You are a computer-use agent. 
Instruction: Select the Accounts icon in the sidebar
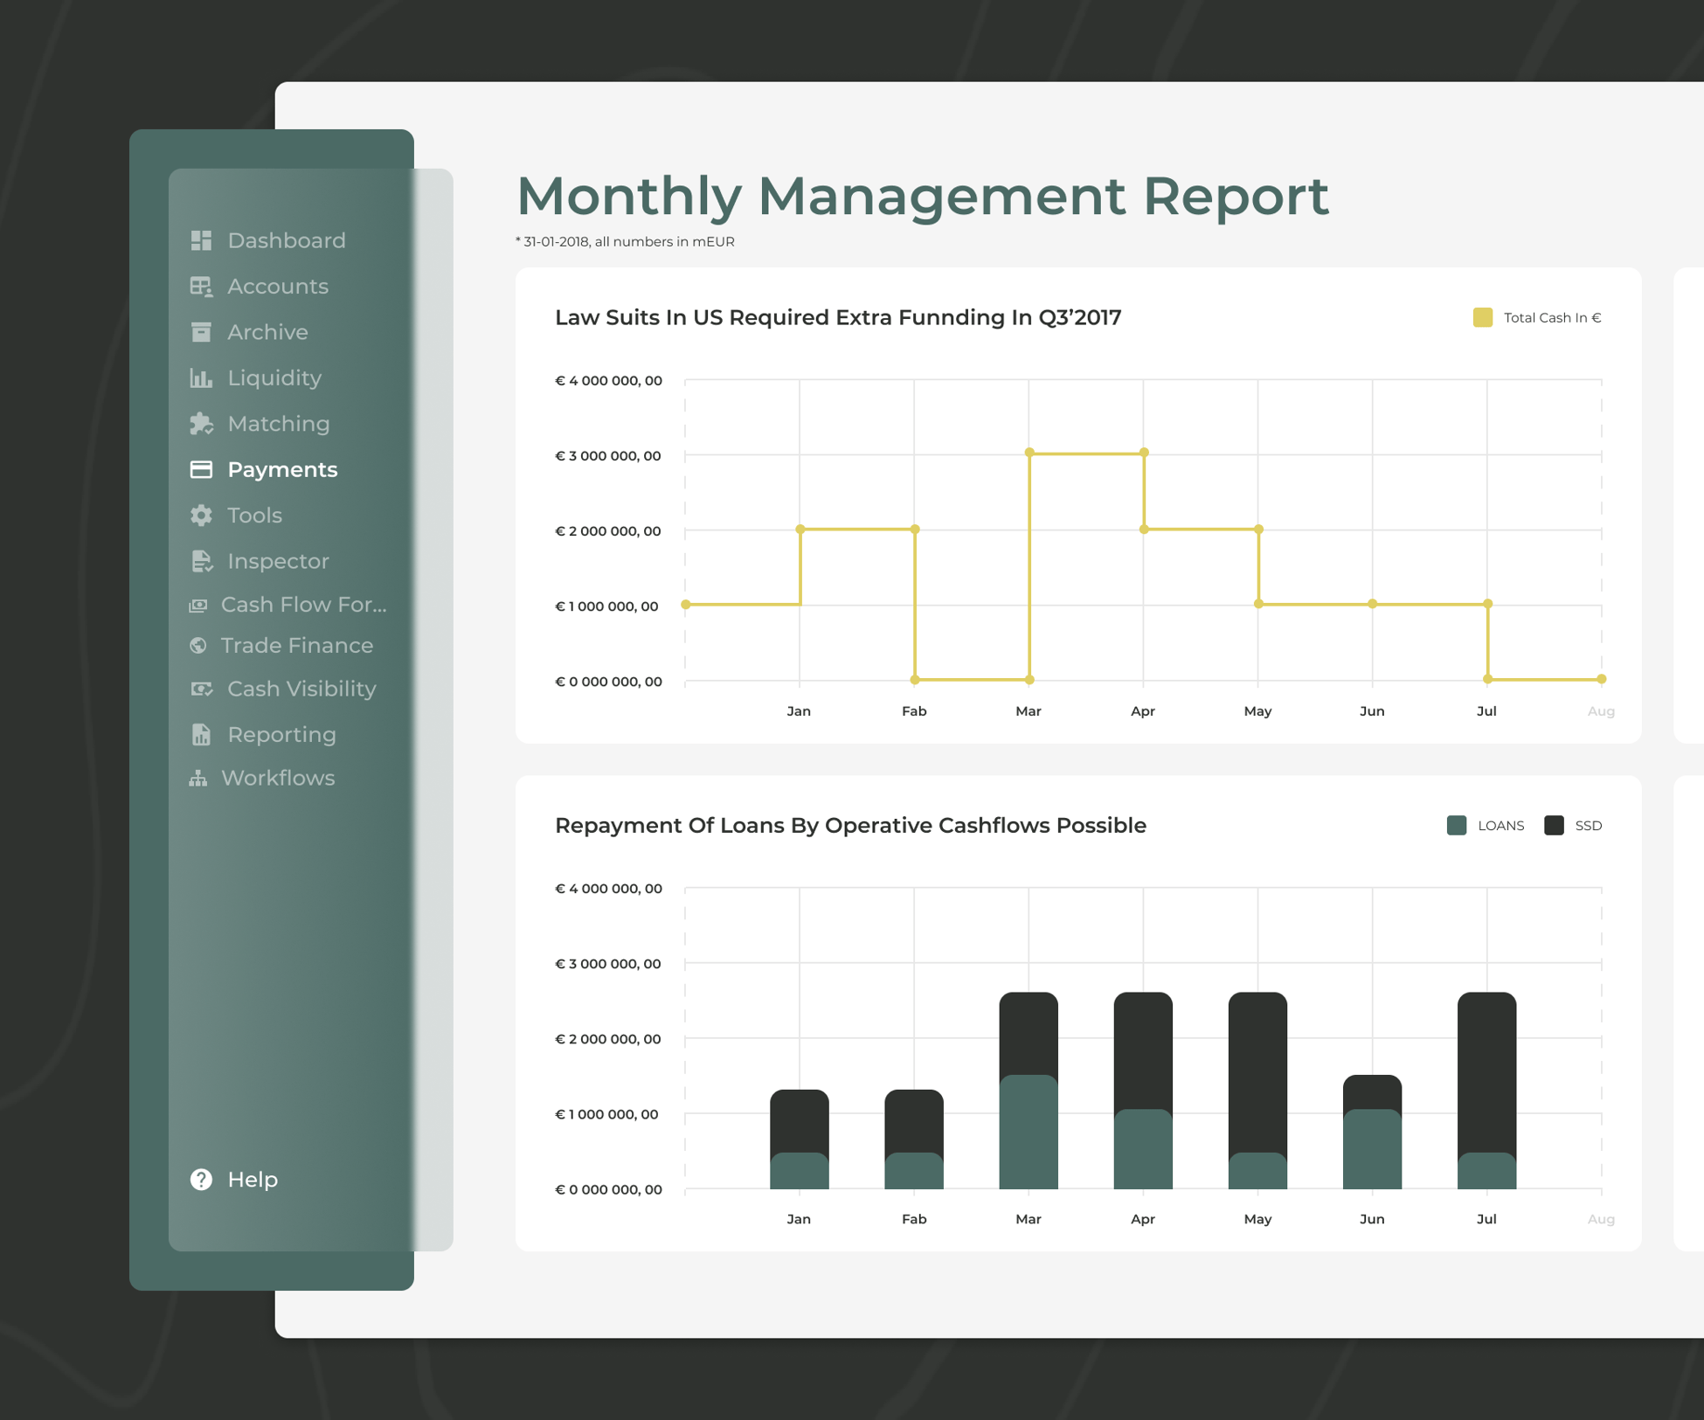click(201, 286)
